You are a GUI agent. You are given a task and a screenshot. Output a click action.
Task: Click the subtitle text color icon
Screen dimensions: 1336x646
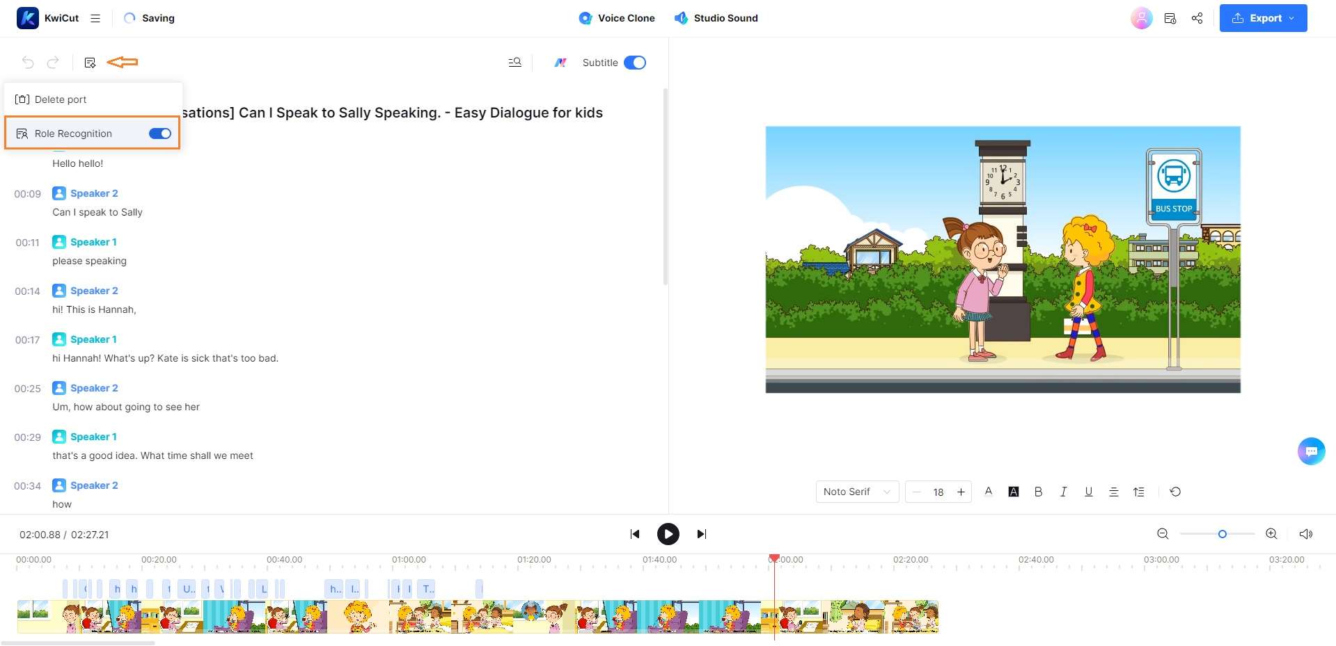click(x=989, y=492)
